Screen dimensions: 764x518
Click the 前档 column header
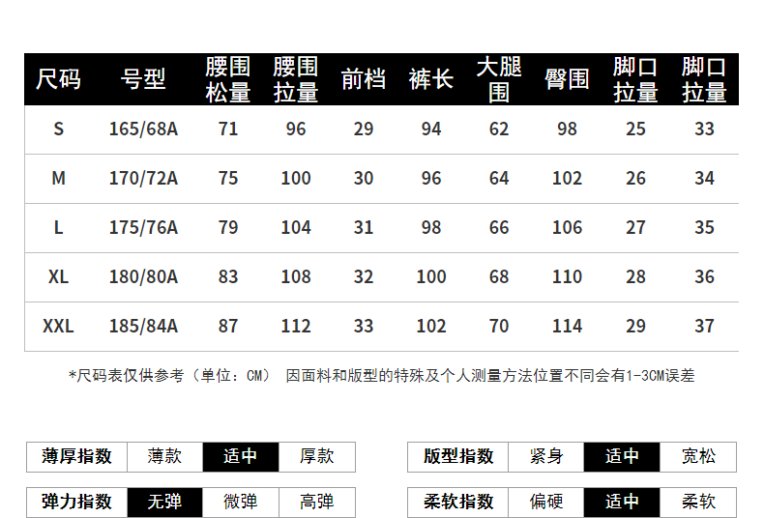[x=363, y=79]
